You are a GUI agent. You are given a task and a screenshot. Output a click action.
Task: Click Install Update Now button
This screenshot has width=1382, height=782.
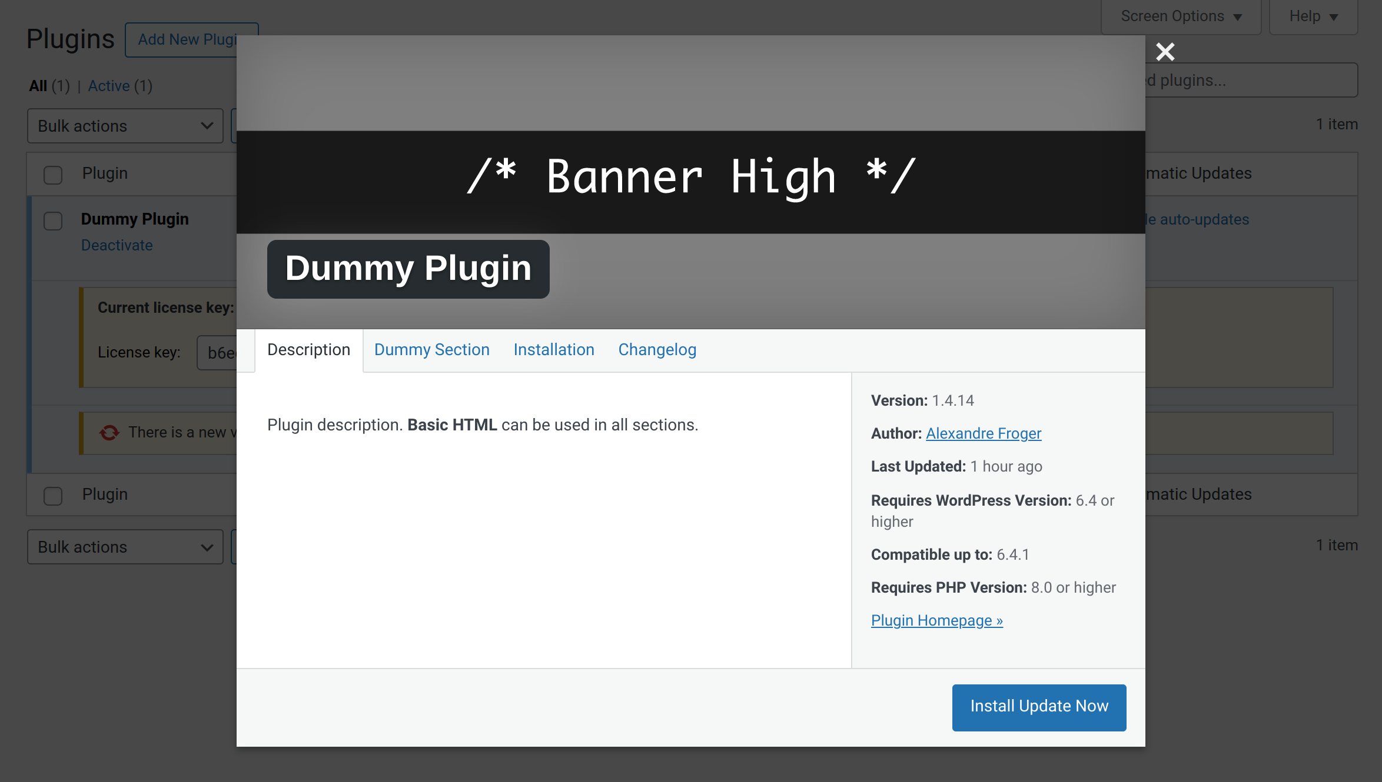[1038, 705]
